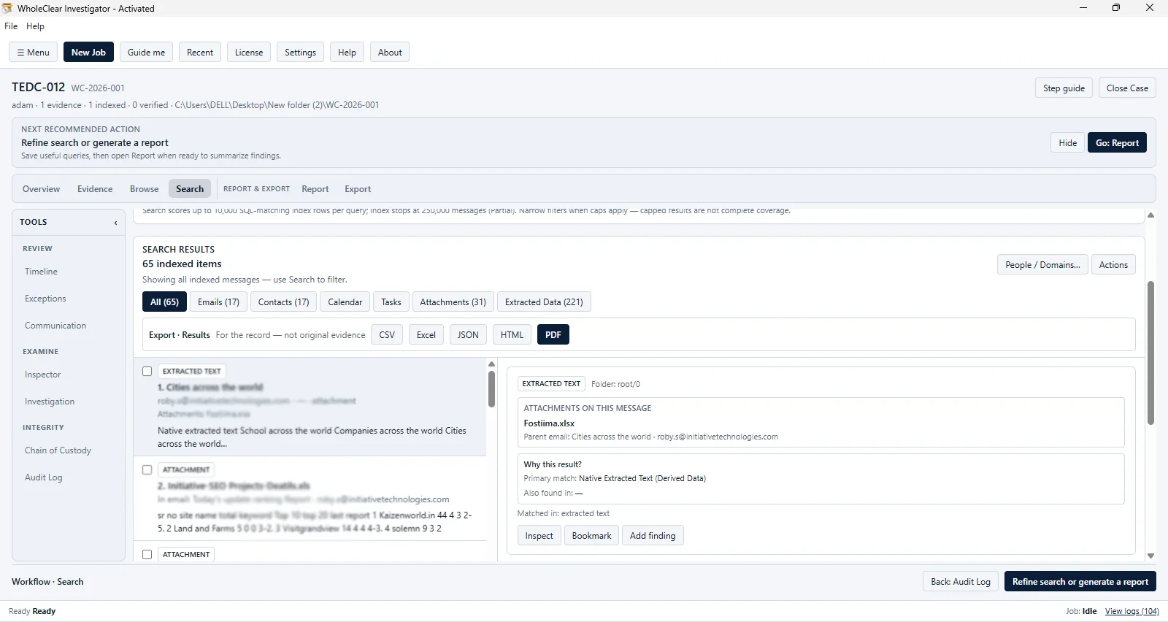Open the Step guide

(x=1064, y=88)
